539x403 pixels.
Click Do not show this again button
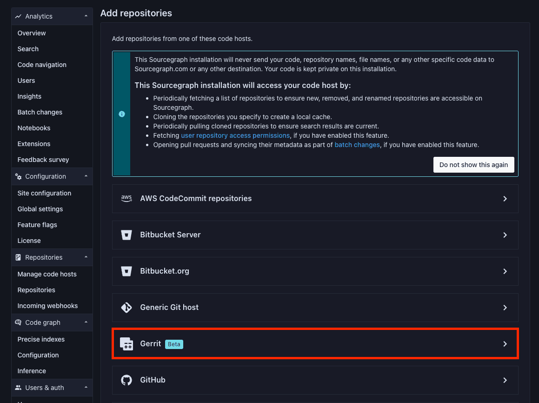(473, 165)
